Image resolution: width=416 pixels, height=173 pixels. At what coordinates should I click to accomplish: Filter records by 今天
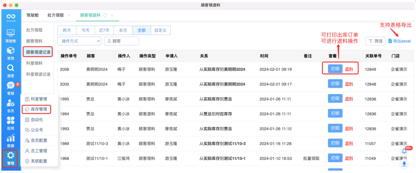click(x=86, y=30)
